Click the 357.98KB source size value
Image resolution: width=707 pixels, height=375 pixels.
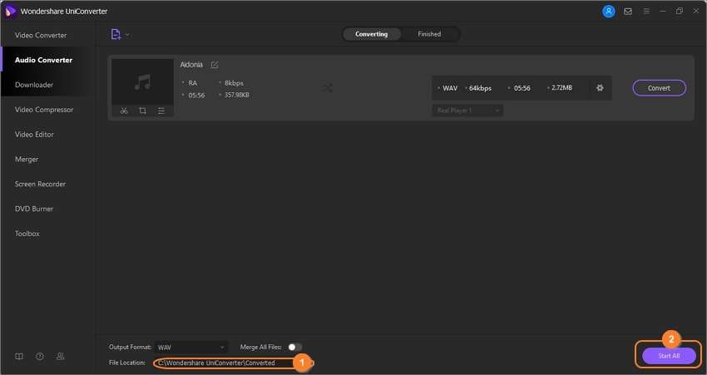pyautogui.click(x=237, y=95)
